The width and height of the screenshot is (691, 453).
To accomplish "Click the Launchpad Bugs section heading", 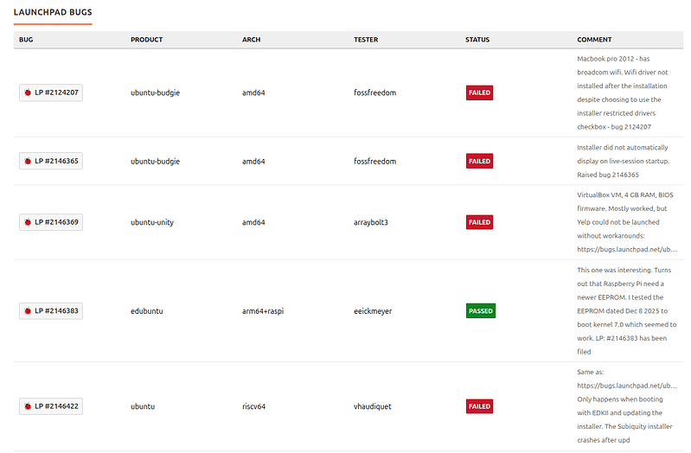I will (x=53, y=13).
